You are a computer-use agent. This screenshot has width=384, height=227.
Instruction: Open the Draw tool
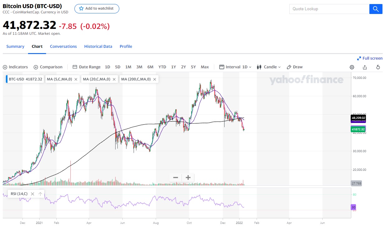[x=295, y=67]
